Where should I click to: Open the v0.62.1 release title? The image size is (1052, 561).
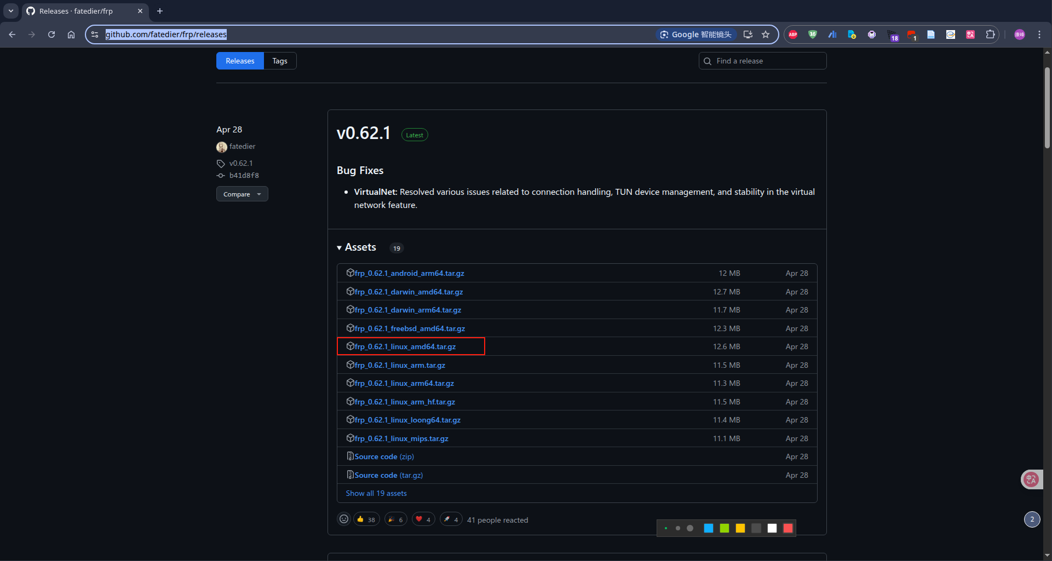(x=364, y=133)
